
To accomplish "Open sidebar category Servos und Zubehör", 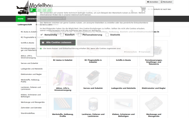I will [x=33, y=63].
